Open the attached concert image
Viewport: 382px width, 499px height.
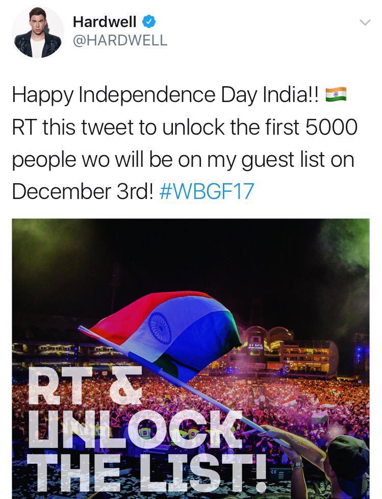tap(191, 359)
